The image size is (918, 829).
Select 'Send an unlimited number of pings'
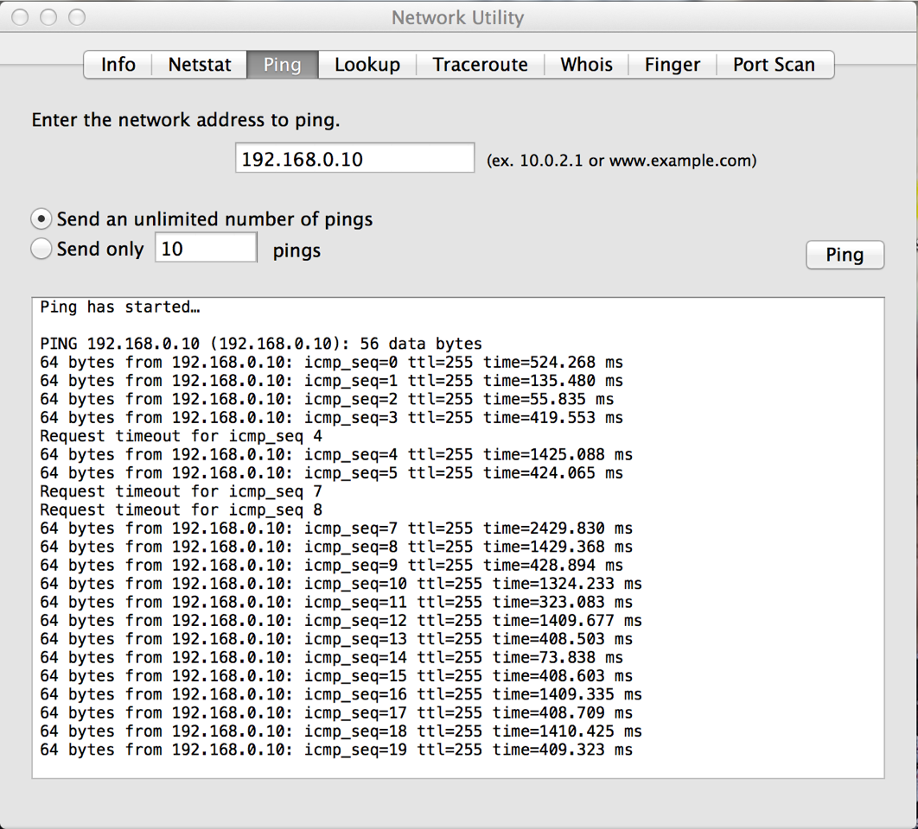(202, 219)
